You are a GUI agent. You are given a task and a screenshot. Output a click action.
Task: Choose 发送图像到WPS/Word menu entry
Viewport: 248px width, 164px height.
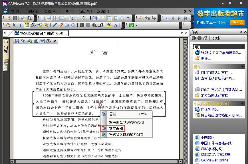click(126, 122)
